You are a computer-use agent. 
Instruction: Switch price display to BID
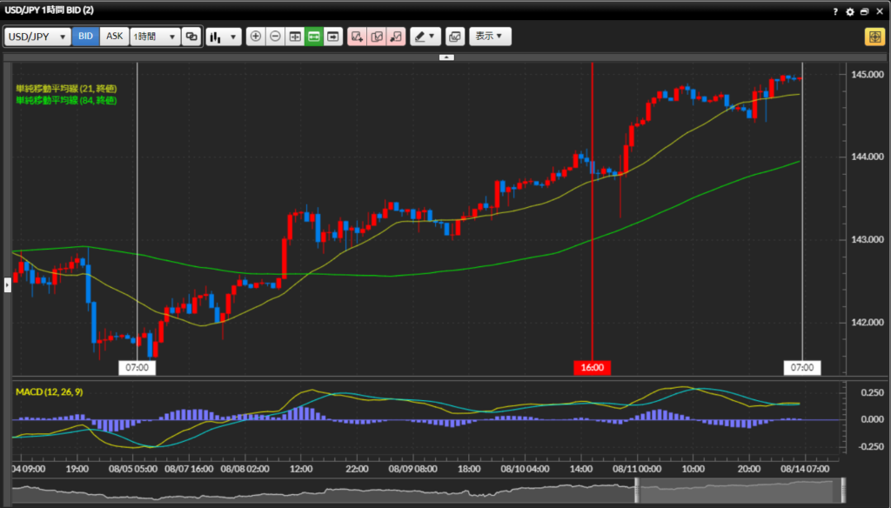(85, 37)
